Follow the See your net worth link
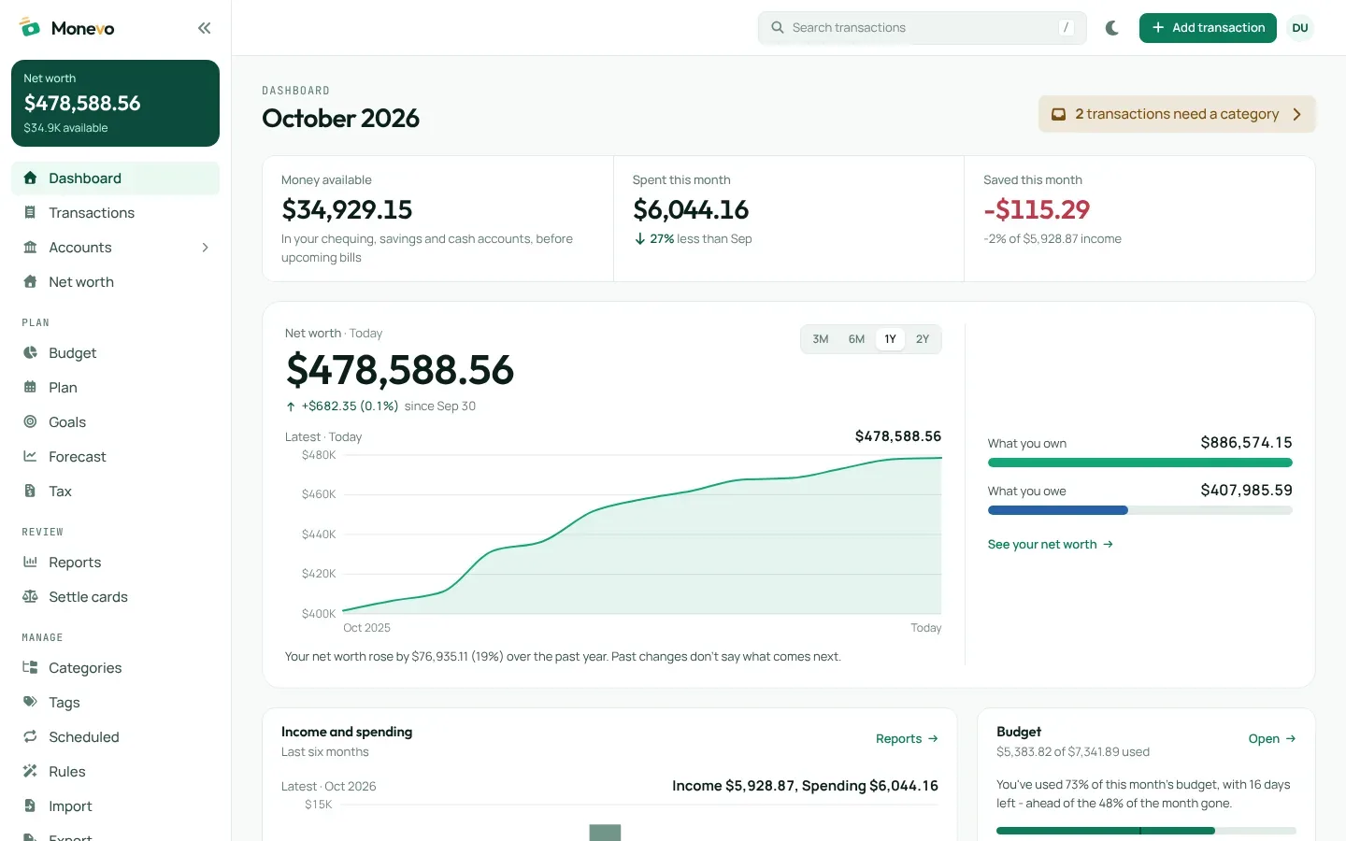Viewport: 1346px width, 841px height. [1051, 545]
